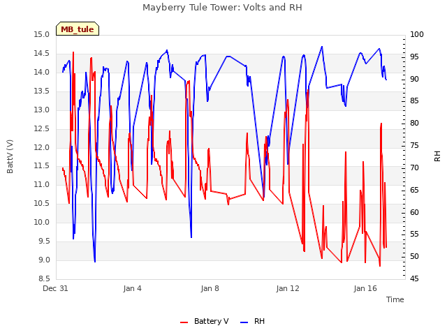The height and width of the screenshot is (335, 447).
Task: Click the 100 RH tick label
Action: (x=417, y=34)
